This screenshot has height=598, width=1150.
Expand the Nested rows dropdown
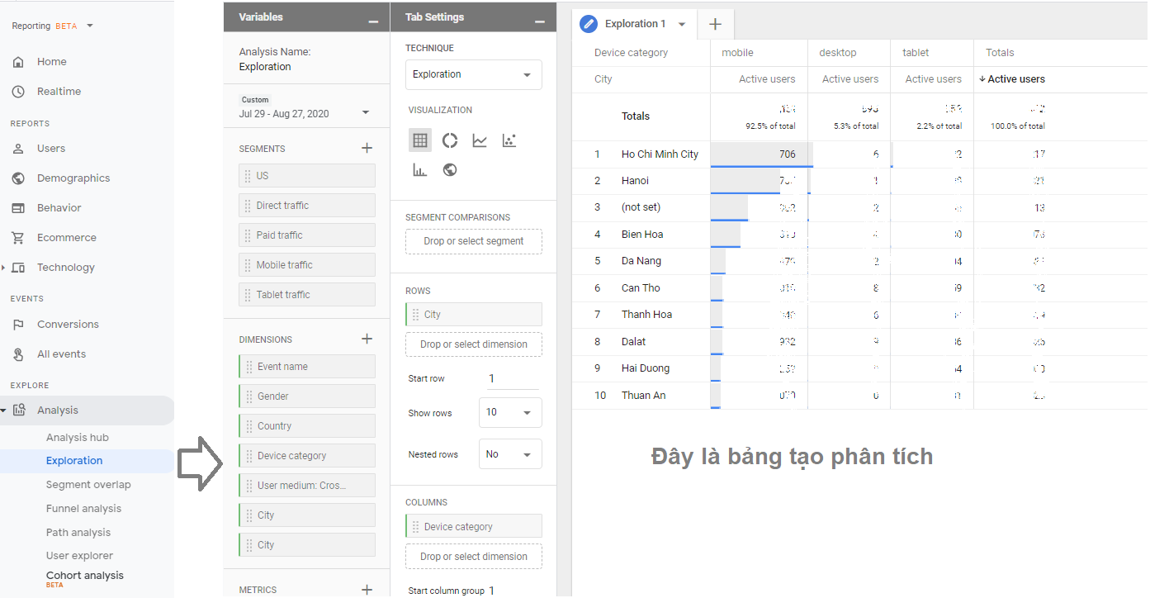(x=510, y=454)
